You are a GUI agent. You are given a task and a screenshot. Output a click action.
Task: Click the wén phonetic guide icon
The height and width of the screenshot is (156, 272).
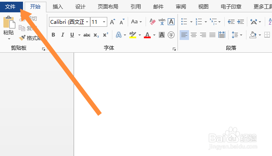[162, 22]
